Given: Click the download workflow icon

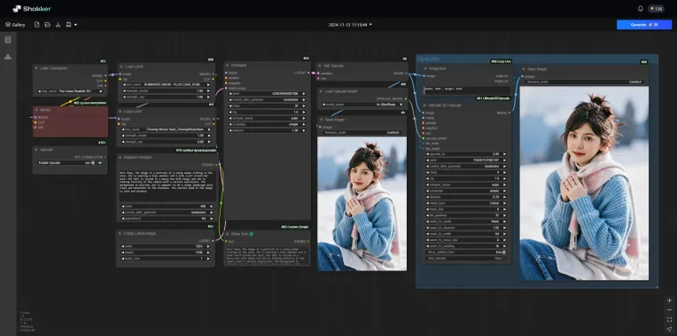Looking at the screenshot, I should [x=58, y=25].
